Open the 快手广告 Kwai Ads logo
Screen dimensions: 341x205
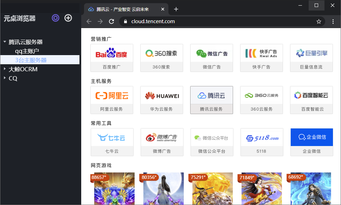(262, 53)
